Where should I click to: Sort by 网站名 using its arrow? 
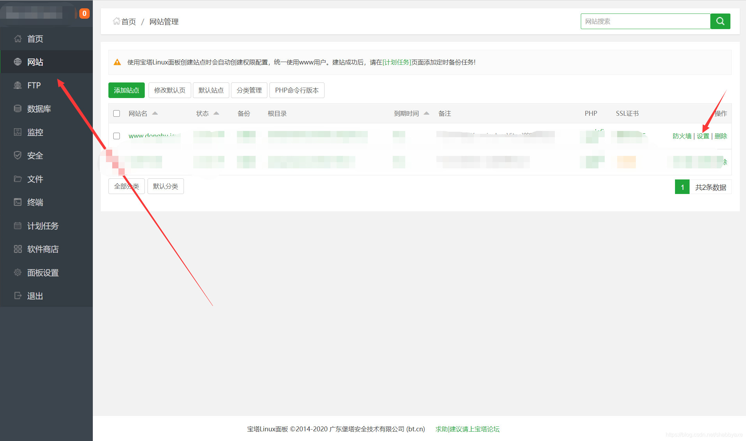155,113
